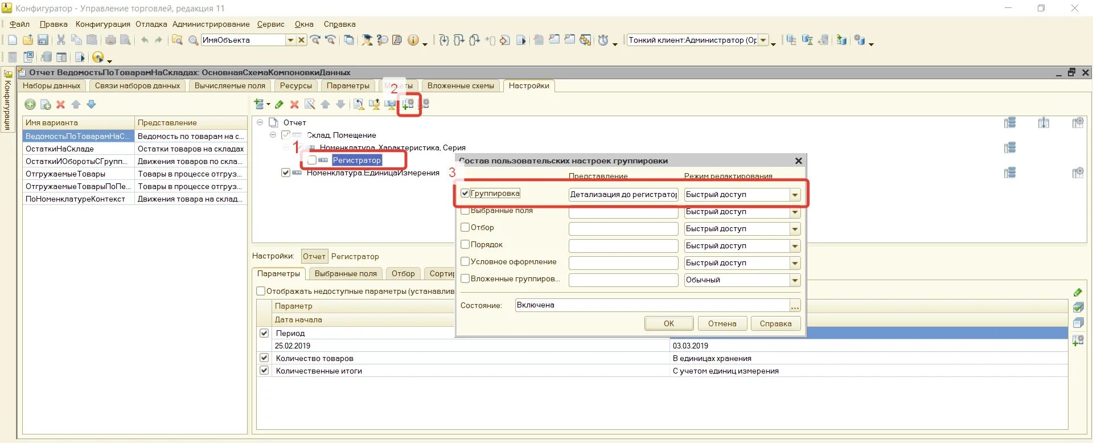Move the variant down with blue arrow
The image size is (1093, 443).
pos(91,104)
